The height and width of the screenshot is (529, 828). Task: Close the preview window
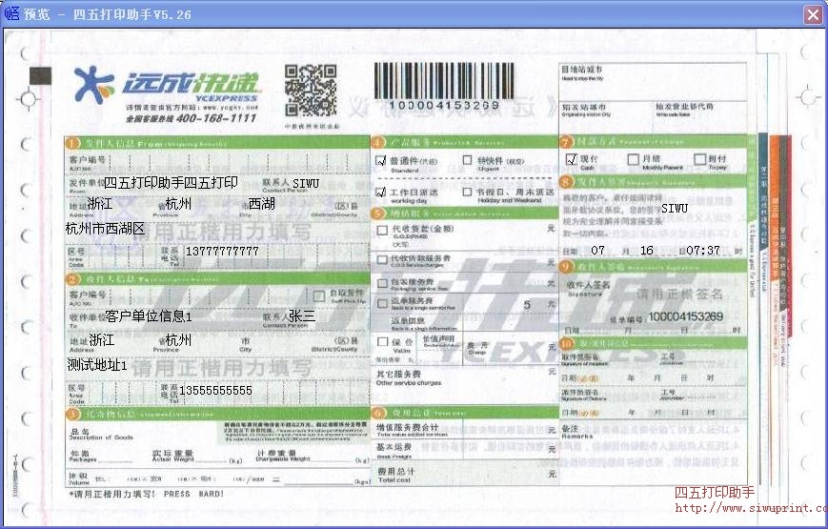[x=812, y=14]
